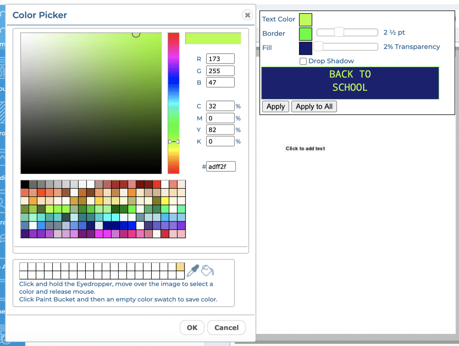Click the fill transparency slider handle
The image size is (459, 346).
pos(319,47)
